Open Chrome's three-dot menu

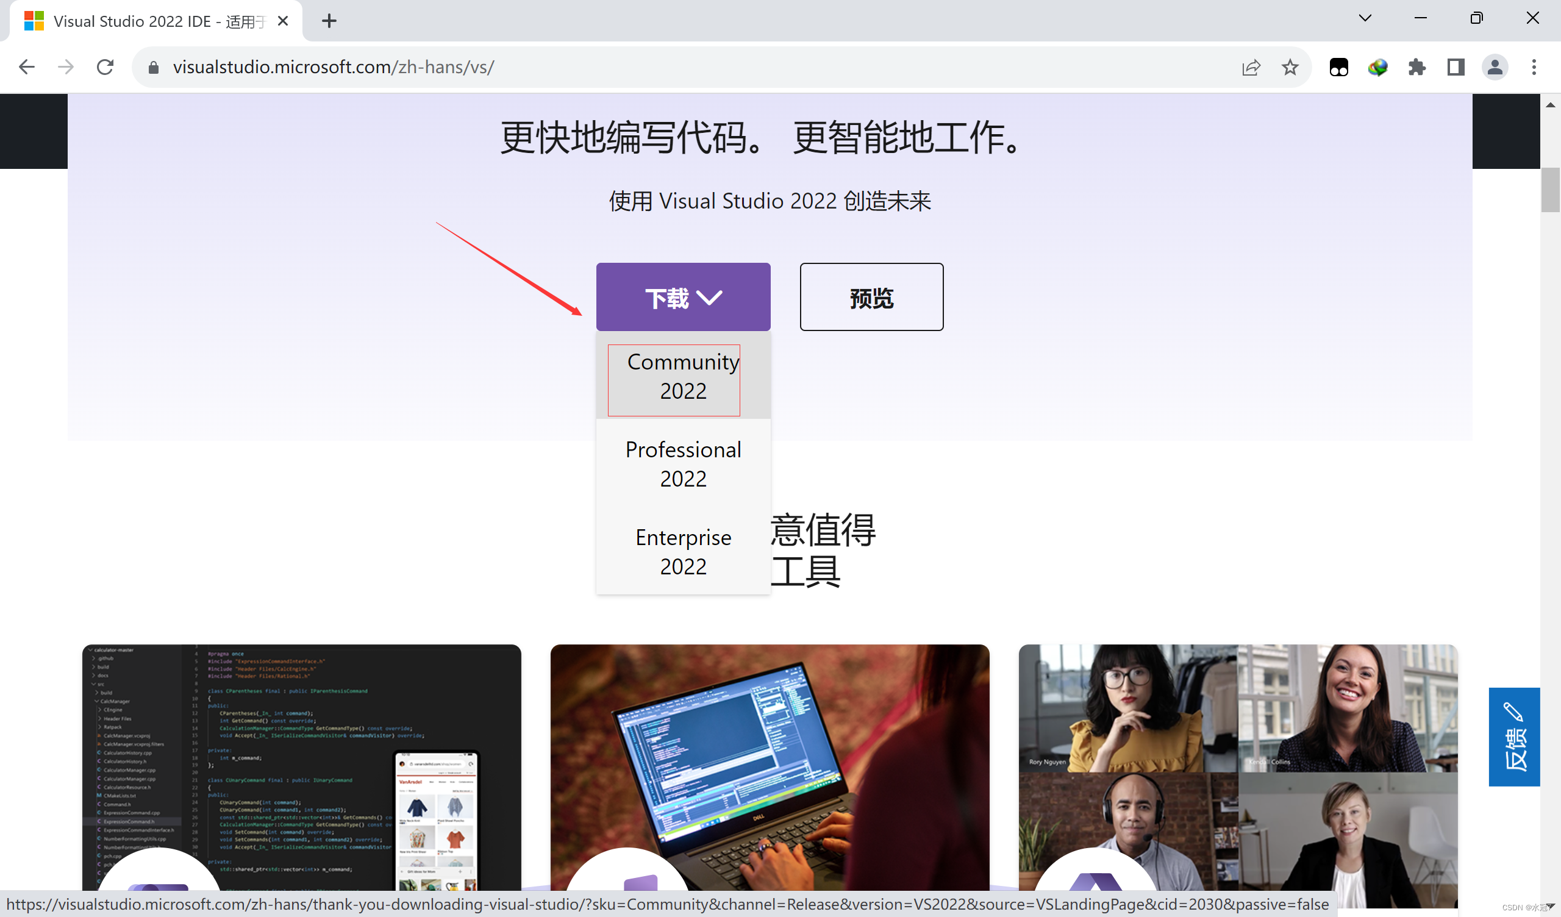[x=1534, y=67]
